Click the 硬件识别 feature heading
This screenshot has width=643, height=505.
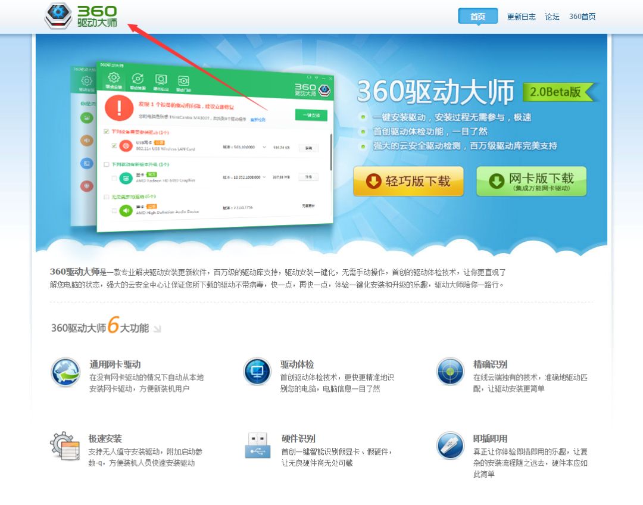point(298,438)
